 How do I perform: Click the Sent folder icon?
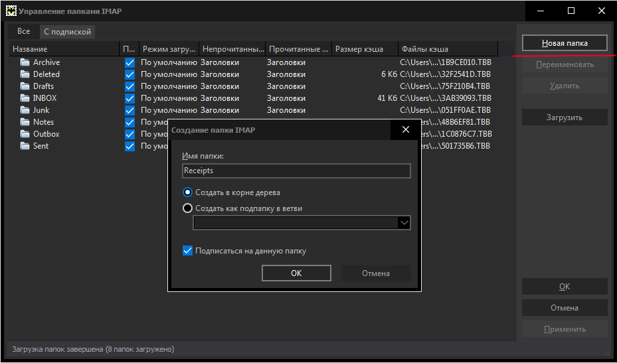click(25, 146)
